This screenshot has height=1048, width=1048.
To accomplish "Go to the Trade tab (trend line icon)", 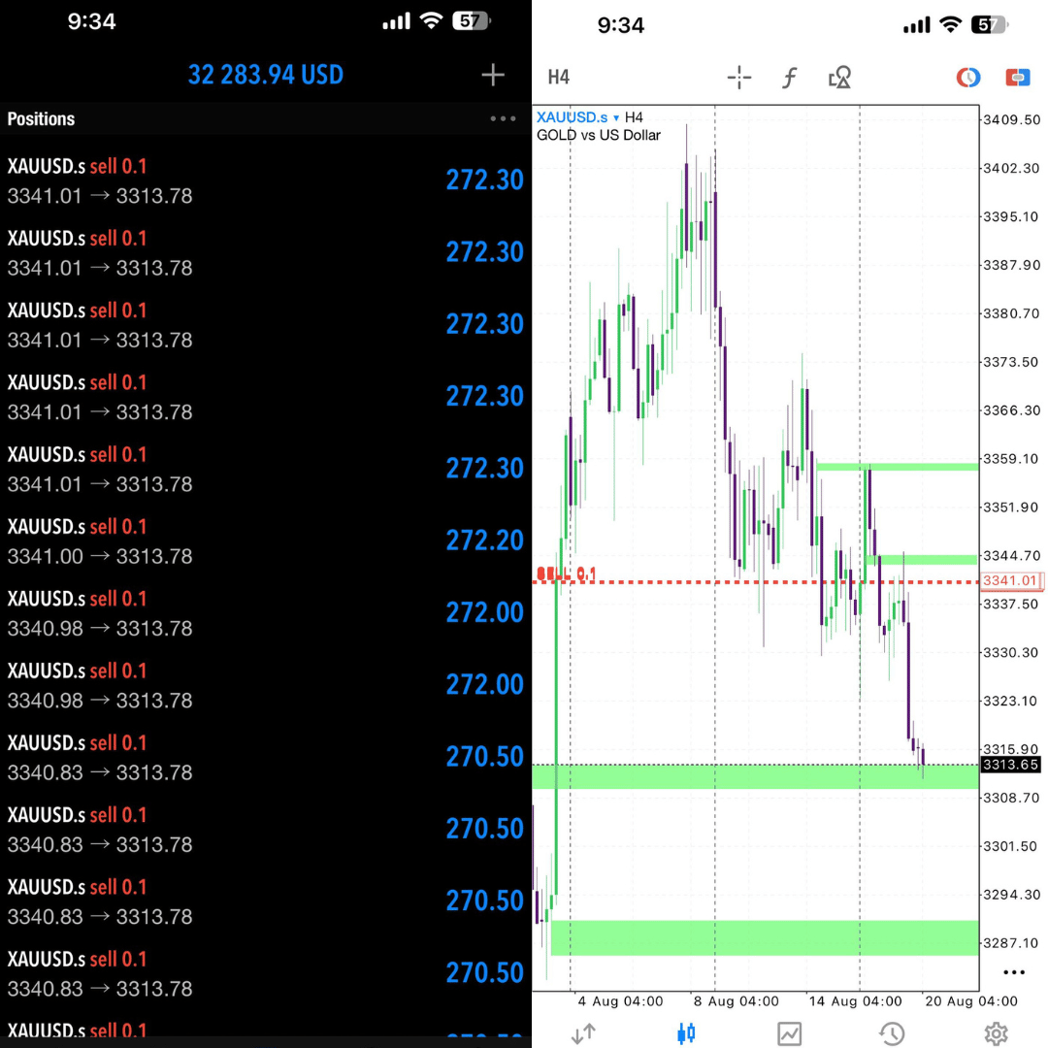I will (x=789, y=1033).
